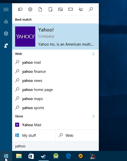Image resolution: width=127 pixels, height=161 pixels.
Task: Filter search results by Apps
Action: point(20,9)
